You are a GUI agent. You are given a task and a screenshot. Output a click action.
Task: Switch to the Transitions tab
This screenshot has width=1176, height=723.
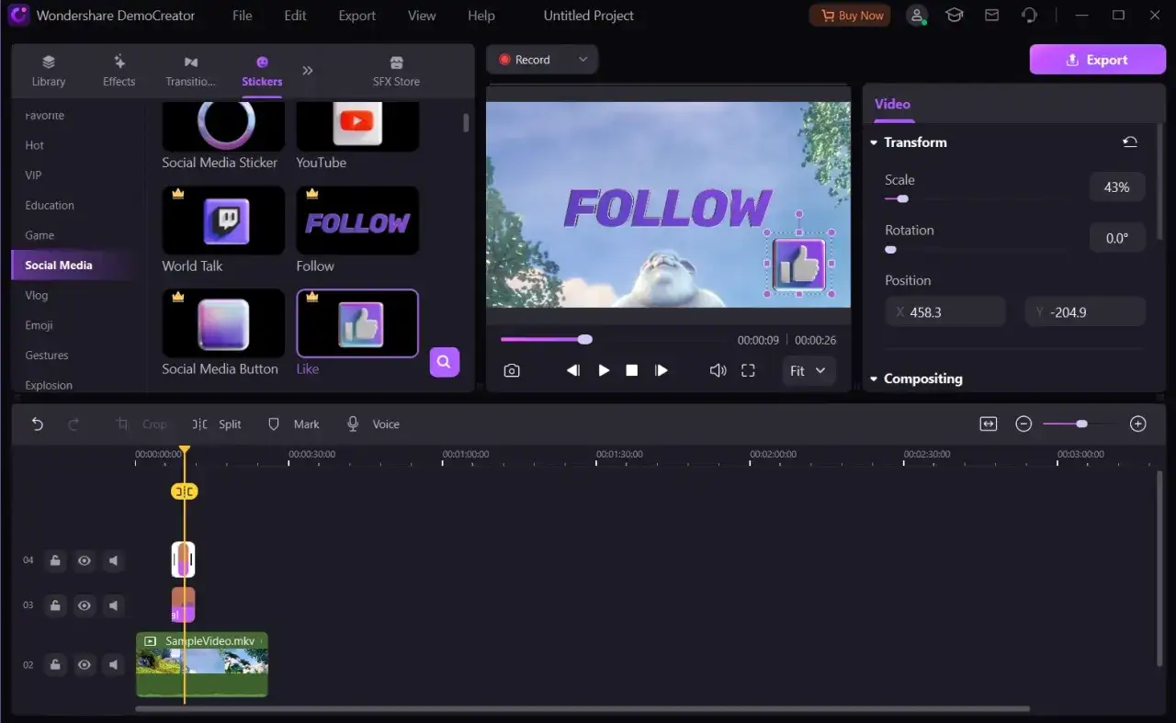point(190,69)
